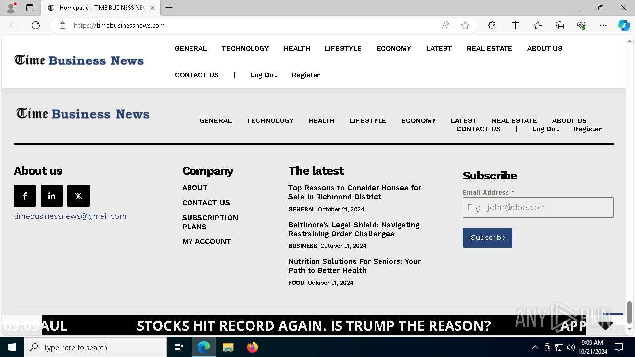Image resolution: width=635 pixels, height=357 pixels.
Task: Open LATEST in top navigation
Action: (439, 48)
